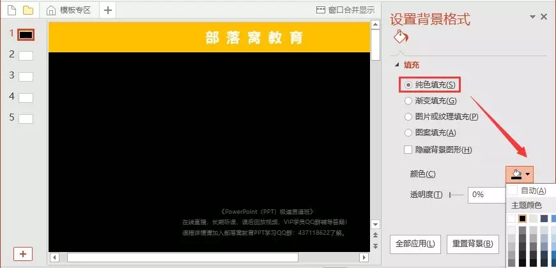
Task: Select 图案填充 radio button
Action: click(408, 133)
